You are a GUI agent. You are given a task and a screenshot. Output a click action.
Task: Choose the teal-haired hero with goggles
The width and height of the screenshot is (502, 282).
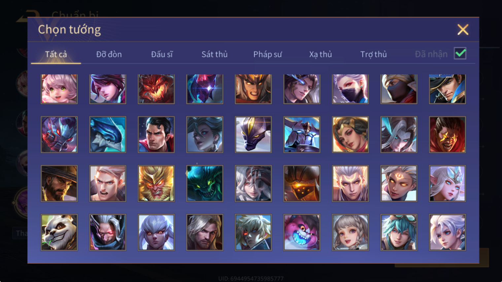coord(399,232)
